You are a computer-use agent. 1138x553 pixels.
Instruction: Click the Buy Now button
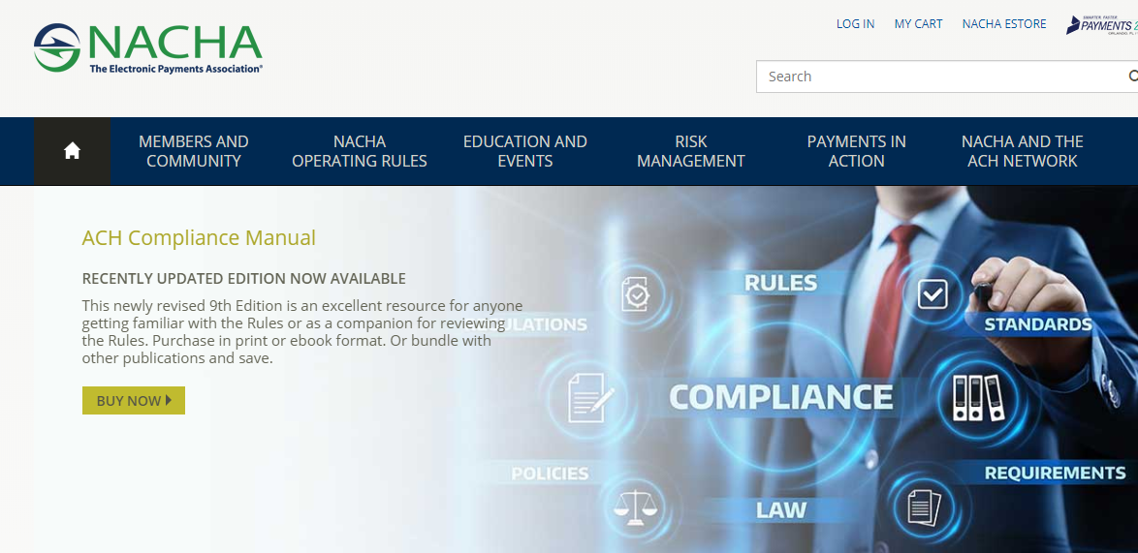(x=134, y=400)
